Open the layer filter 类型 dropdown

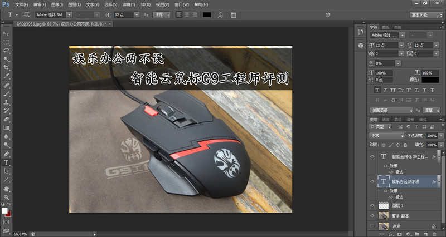pos(380,127)
